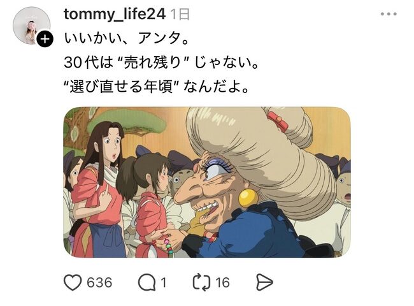Screen dimensions: 414x306
Task: Open the three-dot more options menu
Action: pyautogui.click(x=389, y=14)
